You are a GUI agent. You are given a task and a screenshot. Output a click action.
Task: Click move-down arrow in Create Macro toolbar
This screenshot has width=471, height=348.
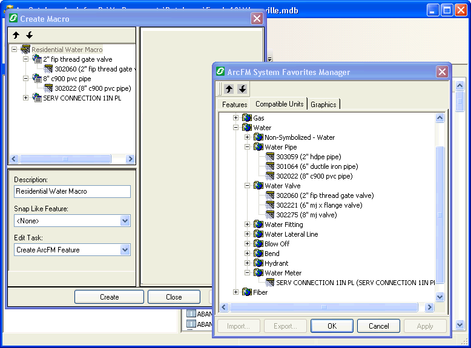click(29, 35)
